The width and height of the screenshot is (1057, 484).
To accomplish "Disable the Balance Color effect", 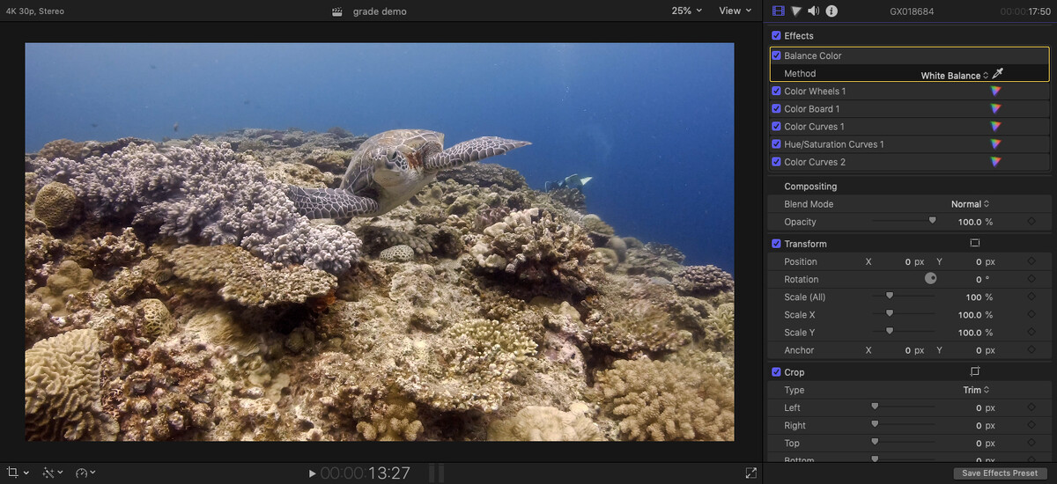I will (x=776, y=55).
